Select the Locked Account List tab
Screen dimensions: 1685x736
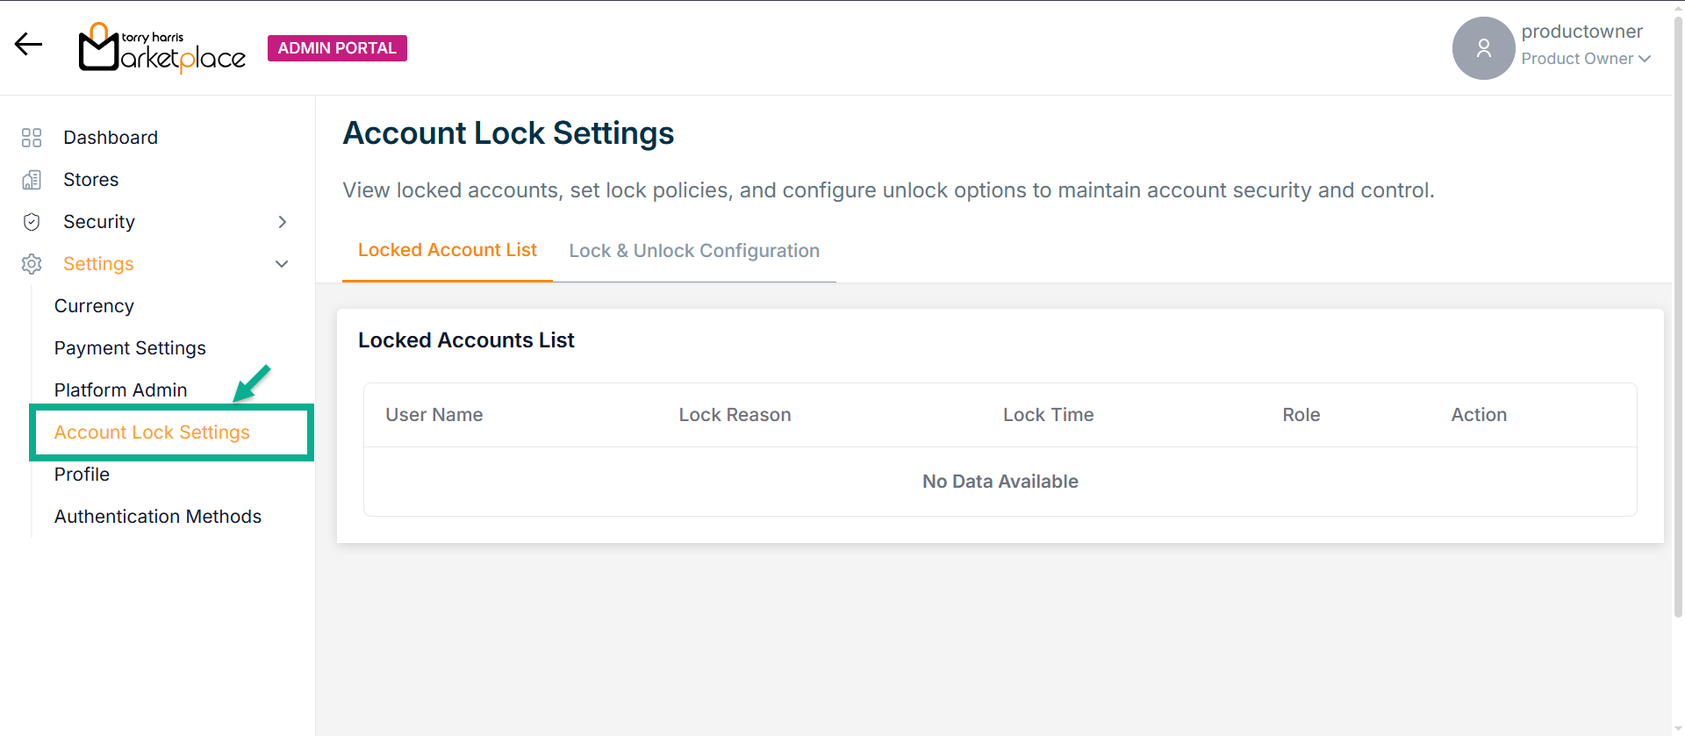(447, 251)
